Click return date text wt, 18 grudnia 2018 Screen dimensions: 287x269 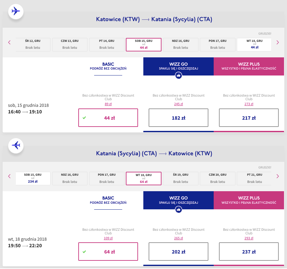[x=27, y=239]
